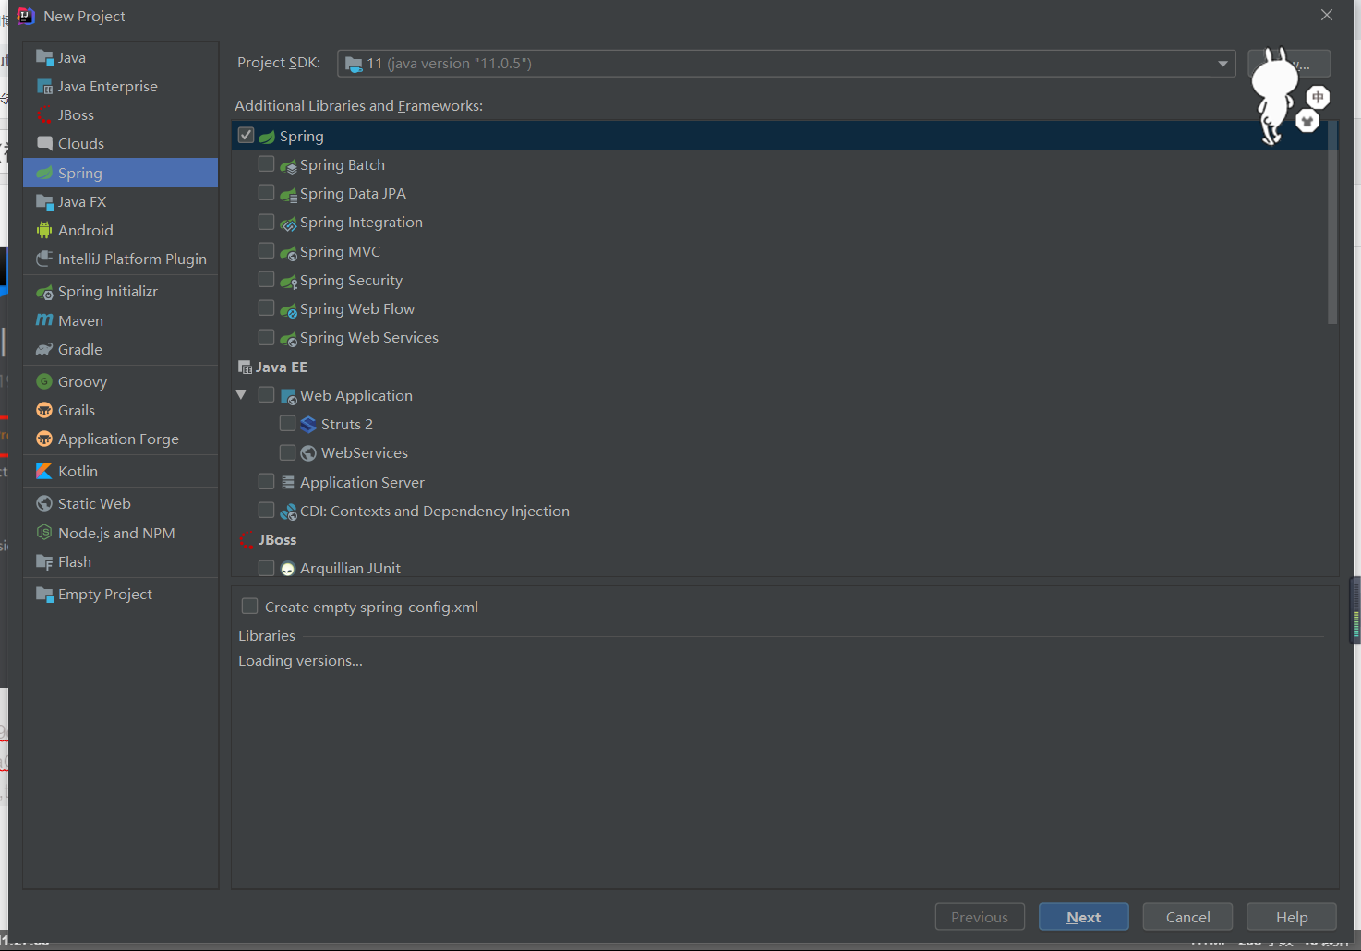The height and width of the screenshot is (951, 1361).
Task: Click the Help button
Action: click(1291, 917)
